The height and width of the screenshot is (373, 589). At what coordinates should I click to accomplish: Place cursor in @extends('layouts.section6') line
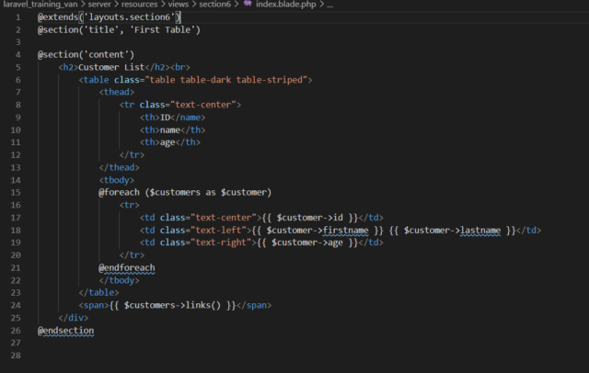[109, 17]
